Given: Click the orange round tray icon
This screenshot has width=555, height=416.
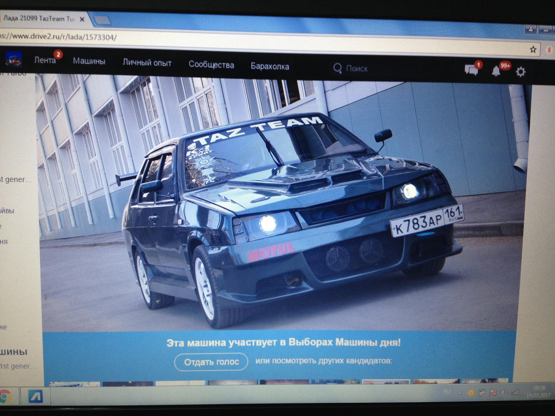Looking at the screenshot, I should pyautogui.click(x=471, y=393).
